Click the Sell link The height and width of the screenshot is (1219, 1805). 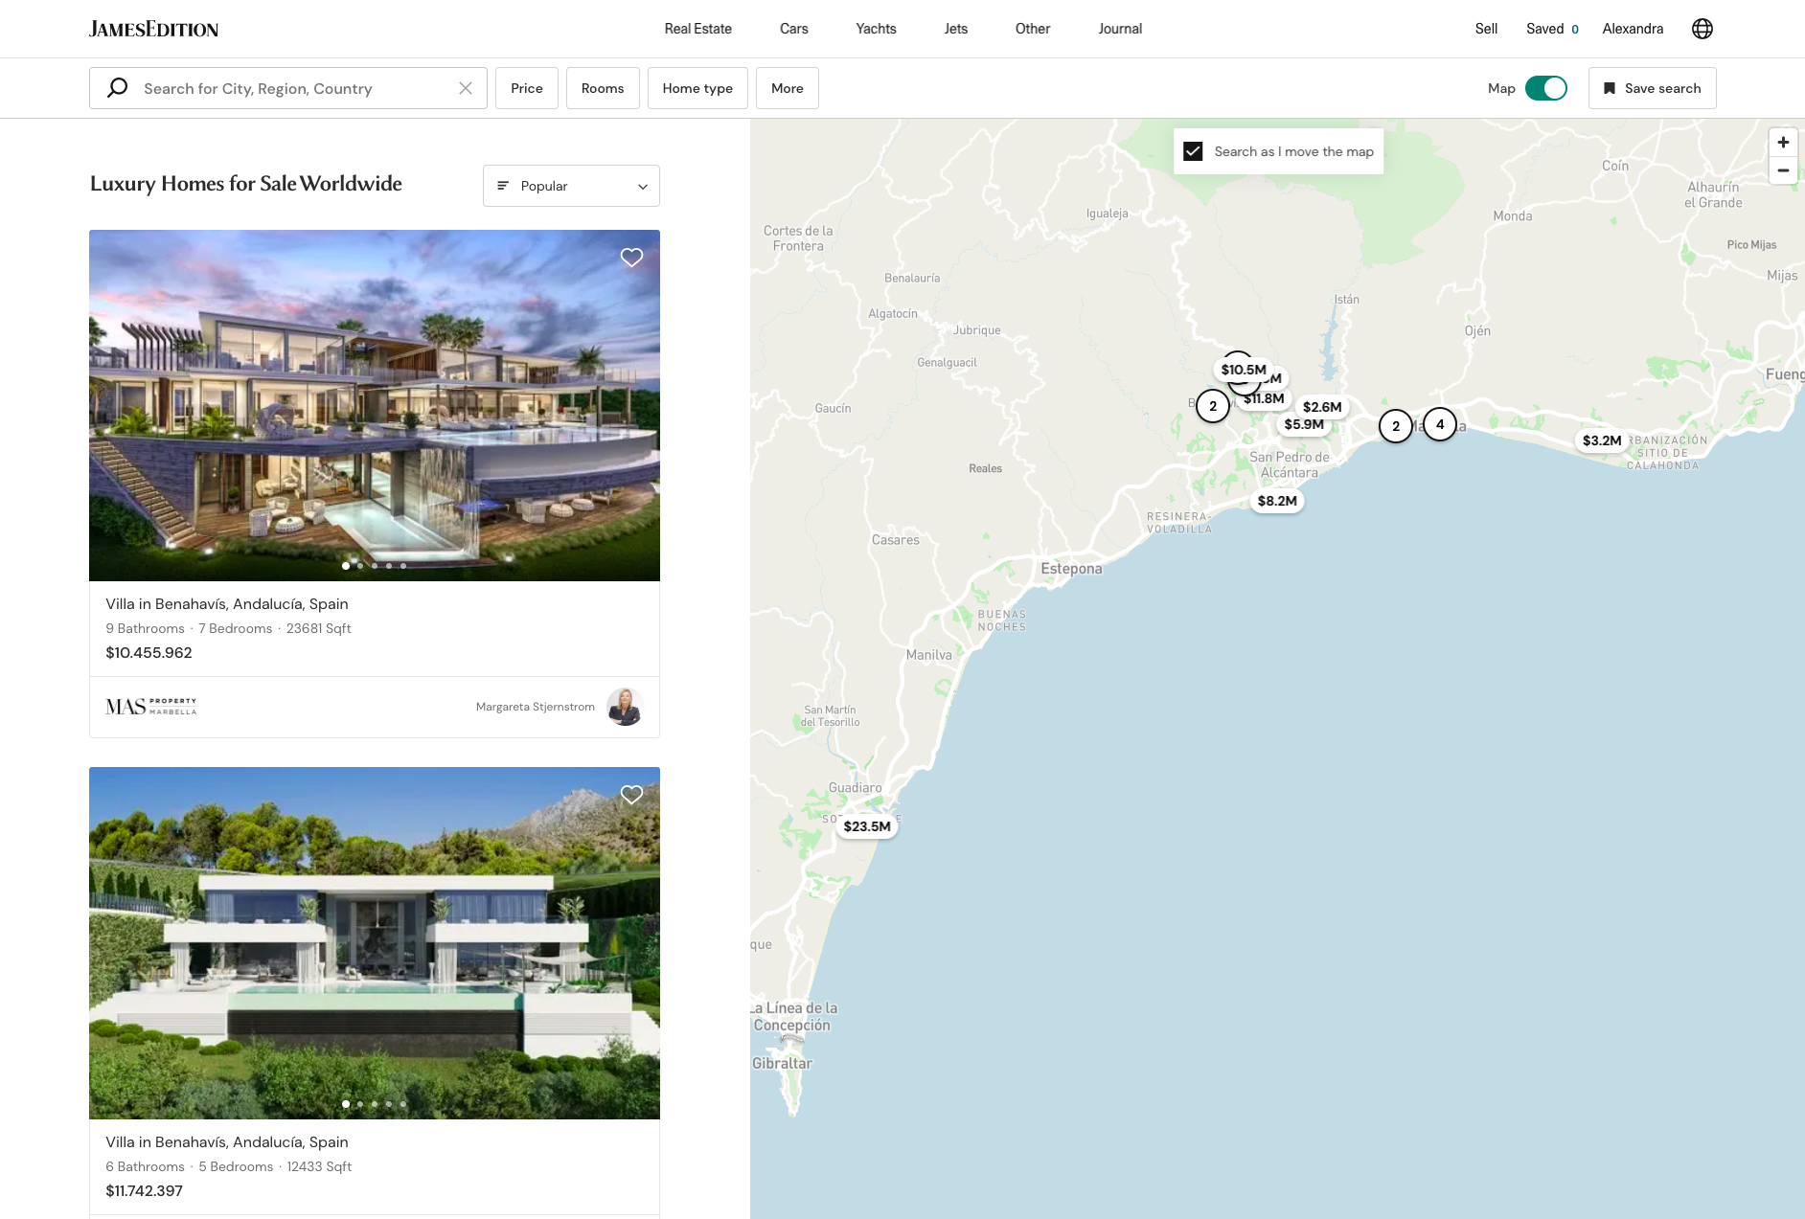[1486, 29]
